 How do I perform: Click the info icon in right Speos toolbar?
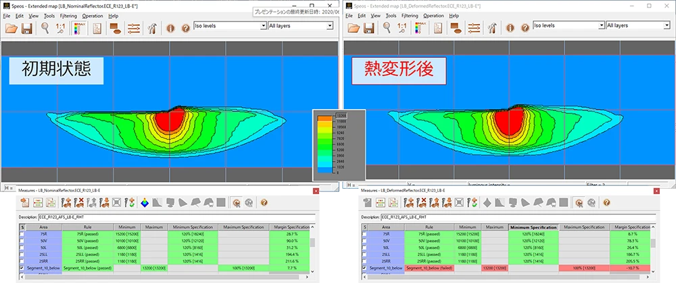508,28
